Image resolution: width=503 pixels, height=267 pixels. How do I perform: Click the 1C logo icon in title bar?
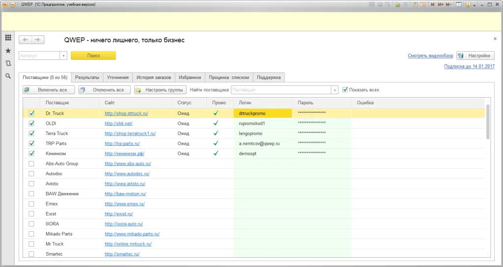pos(5,5)
